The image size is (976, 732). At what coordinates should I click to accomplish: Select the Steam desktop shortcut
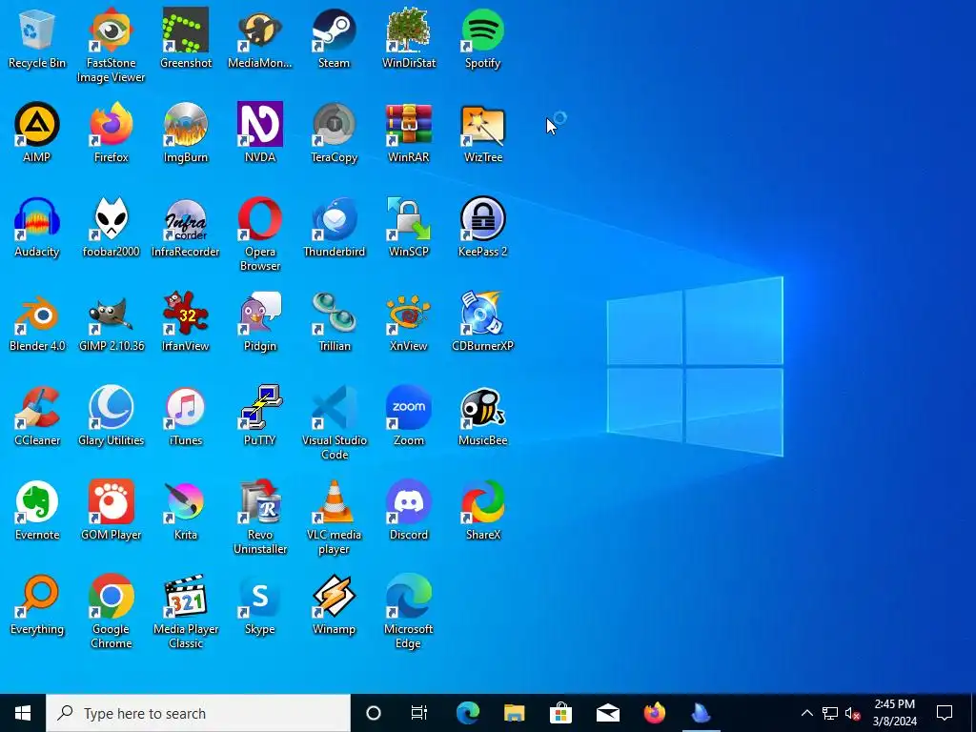click(335, 30)
